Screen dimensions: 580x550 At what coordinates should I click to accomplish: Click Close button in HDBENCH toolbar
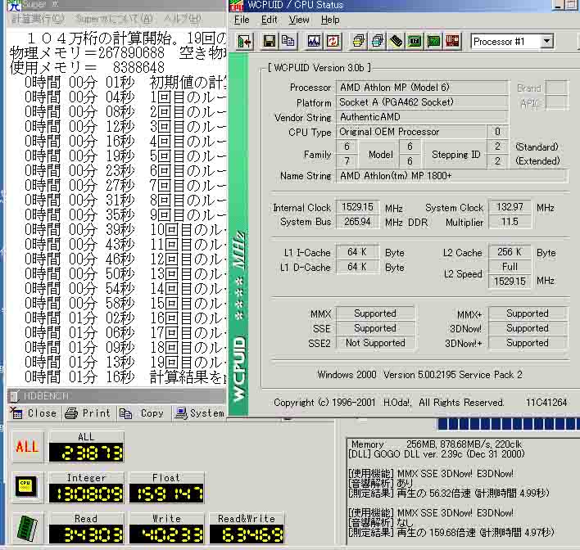(34, 412)
